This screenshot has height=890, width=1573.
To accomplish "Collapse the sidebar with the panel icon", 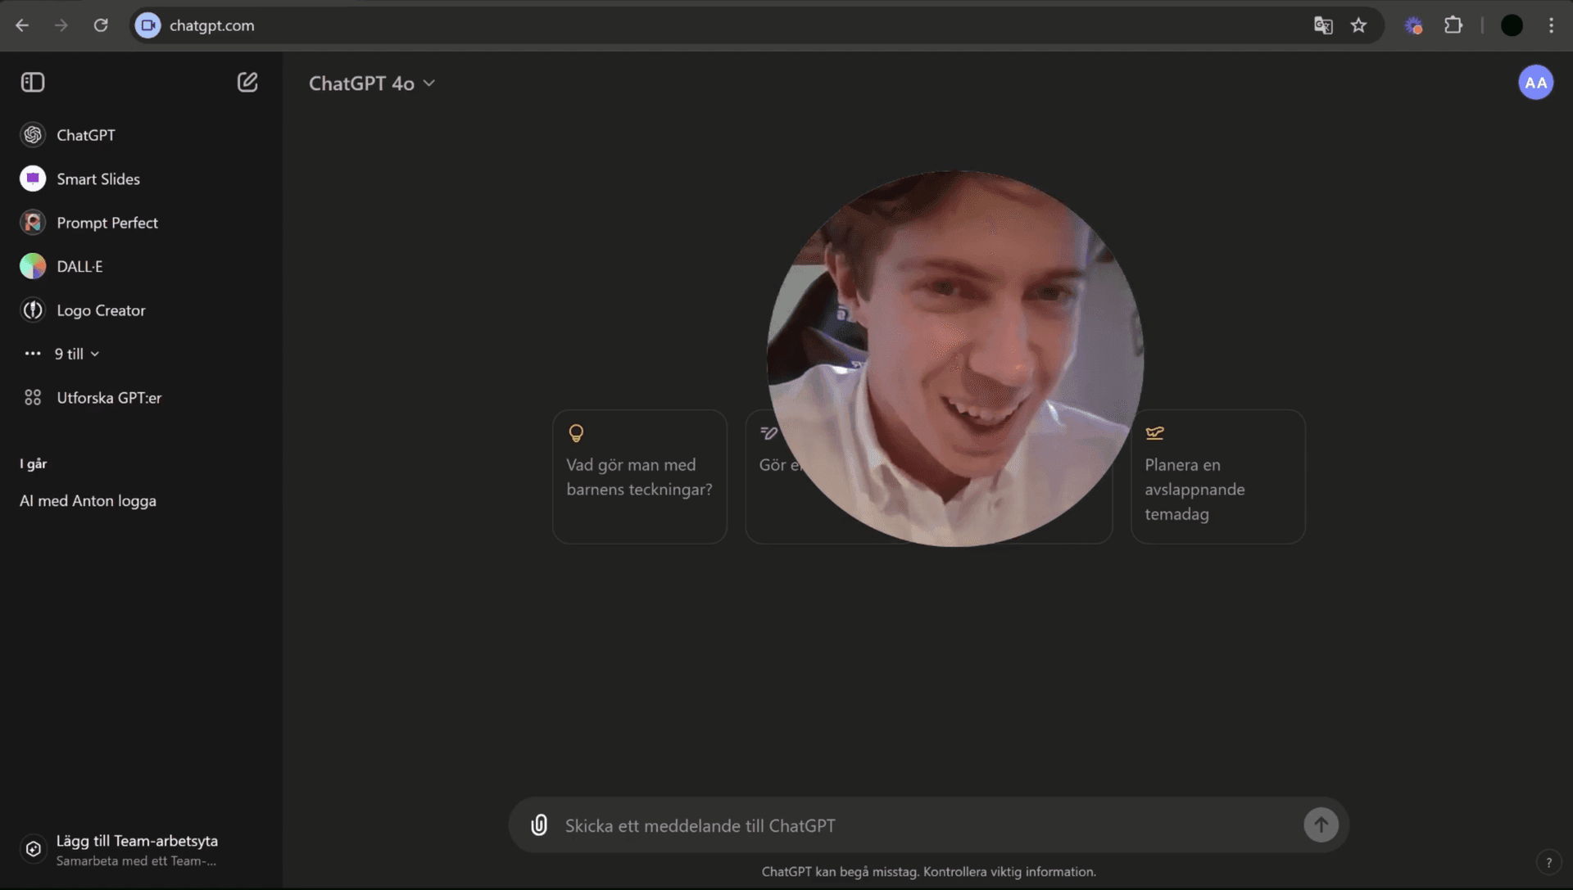I will click(x=33, y=82).
